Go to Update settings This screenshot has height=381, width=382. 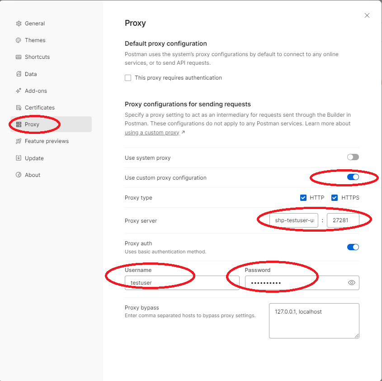pyautogui.click(x=51, y=158)
